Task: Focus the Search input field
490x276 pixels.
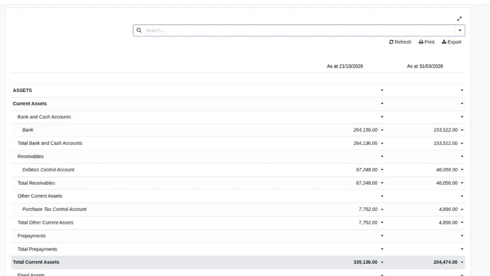Action: pos(299,30)
